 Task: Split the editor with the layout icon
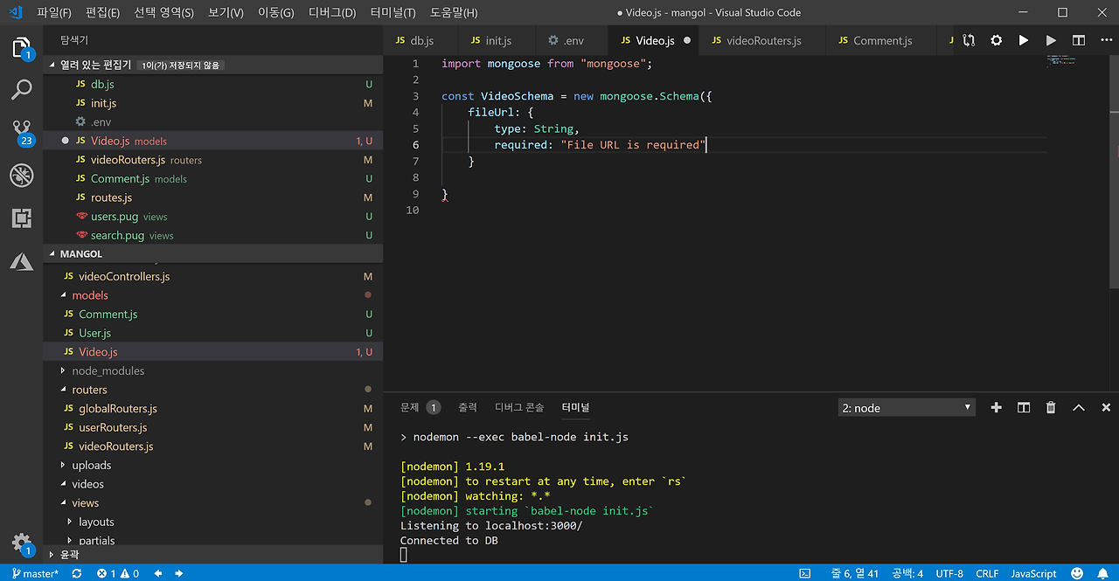tap(1079, 40)
